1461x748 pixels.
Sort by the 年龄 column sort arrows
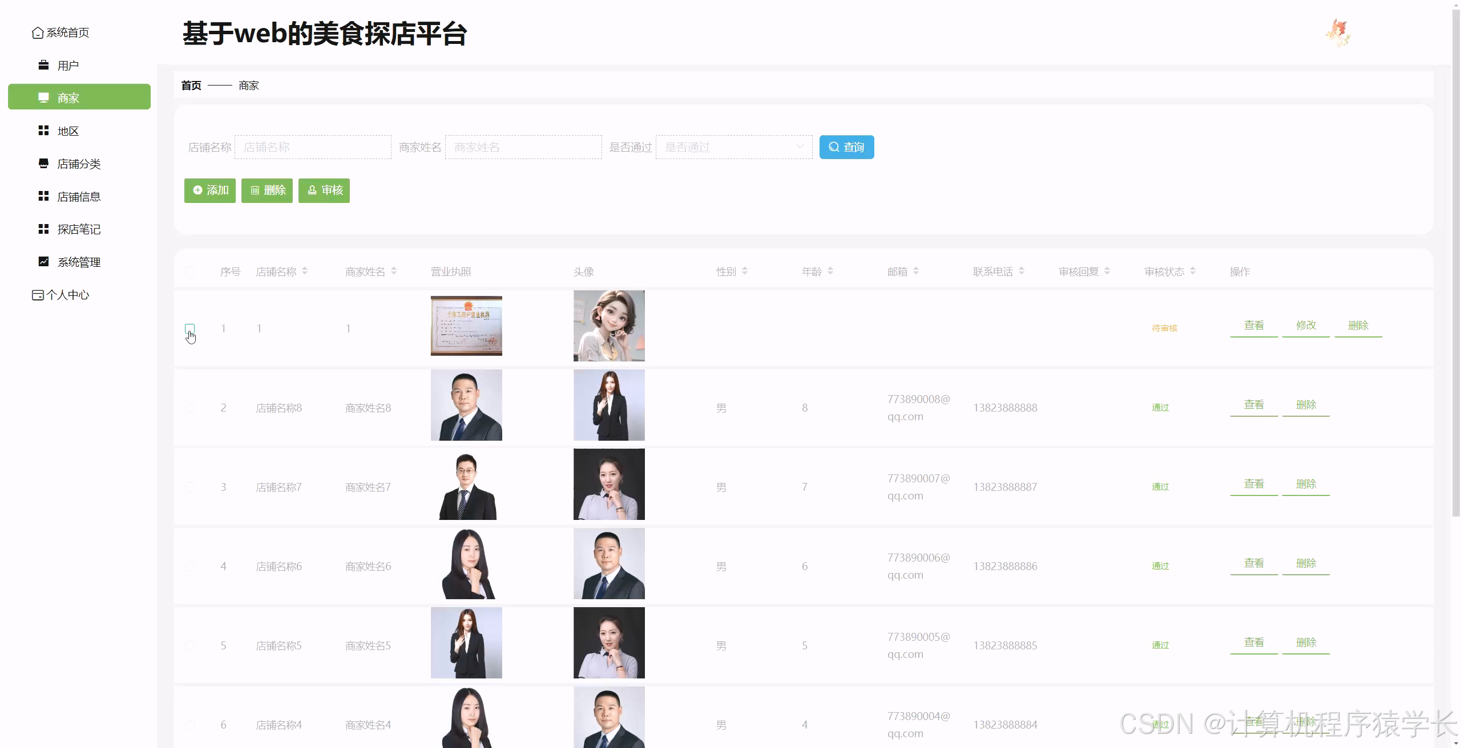click(830, 271)
